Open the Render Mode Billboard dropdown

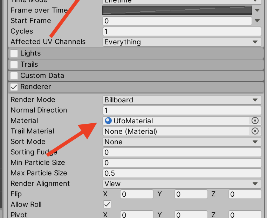click(x=182, y=100)
